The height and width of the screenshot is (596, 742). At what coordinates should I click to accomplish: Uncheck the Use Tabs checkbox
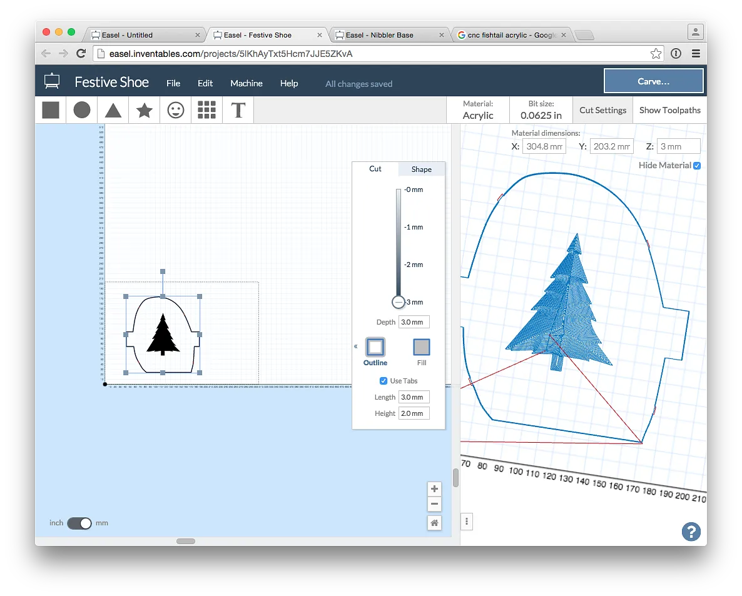(384, 381)
